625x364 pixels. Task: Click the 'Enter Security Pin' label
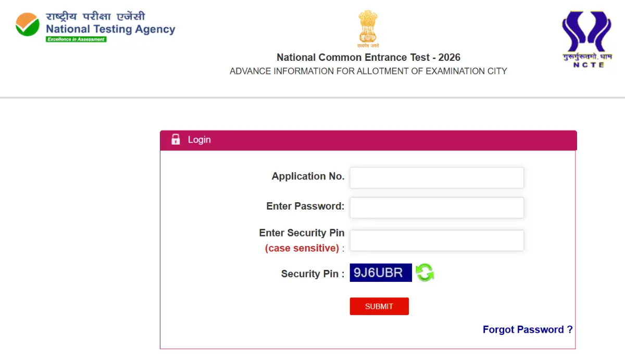(x=302, y=233)
